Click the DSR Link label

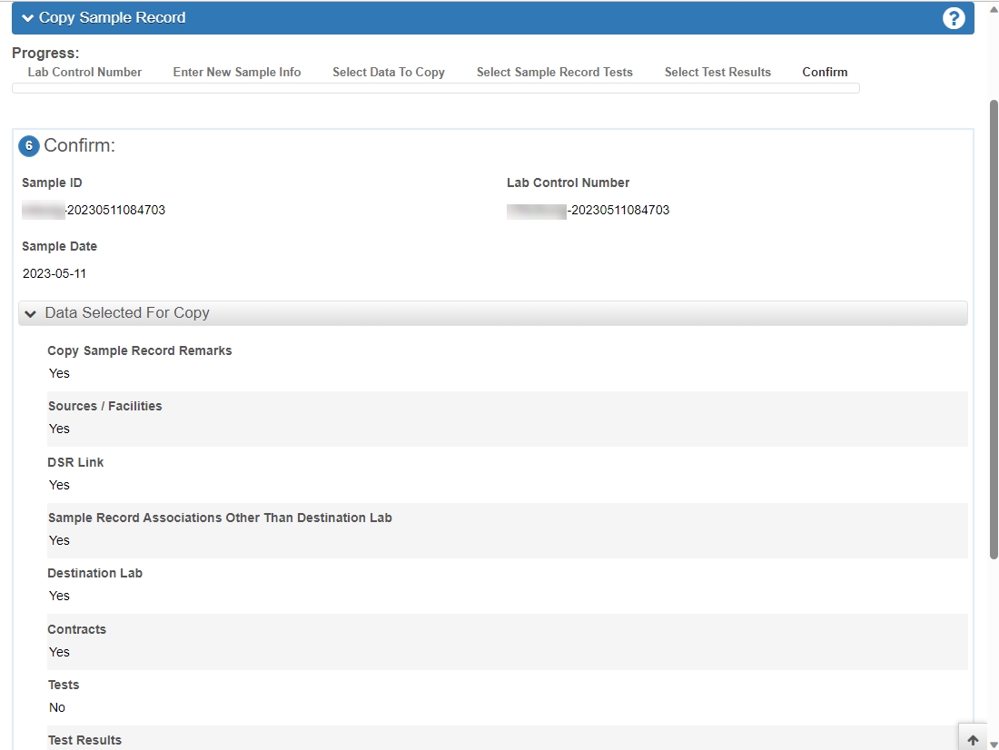click(75, 462)
